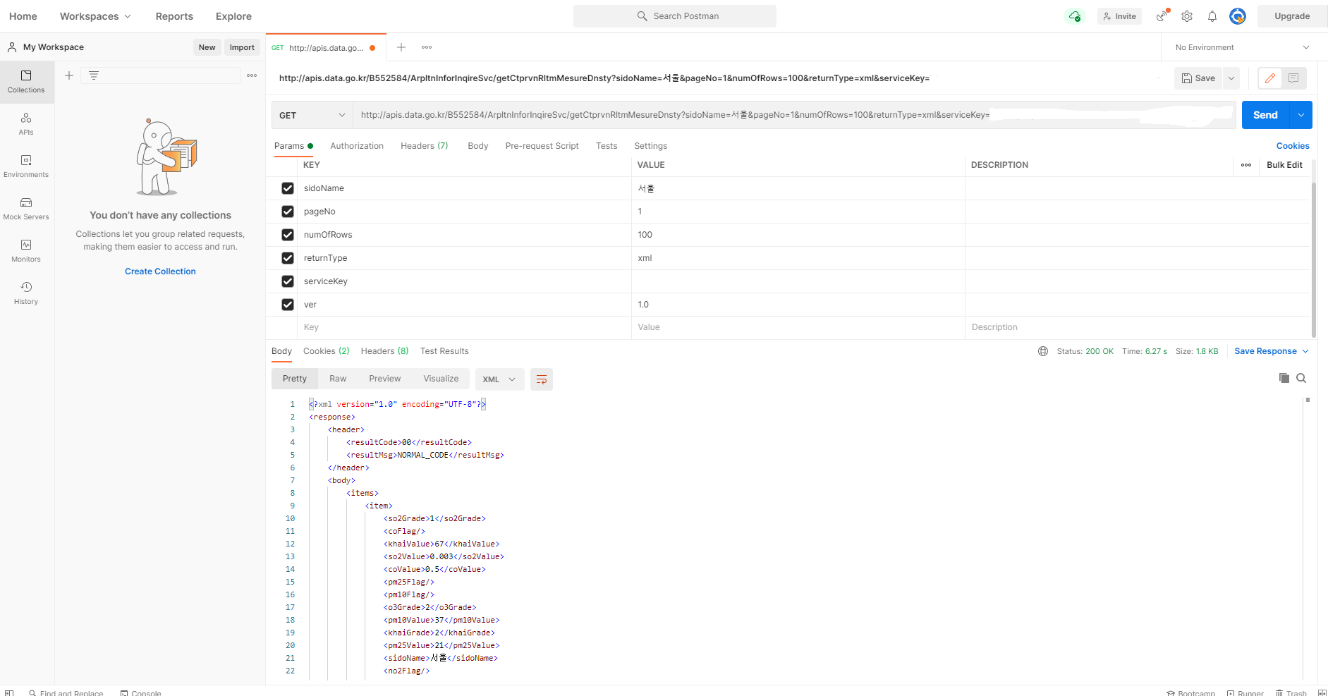Toggle line wrap in the response body

pos(542,379)
